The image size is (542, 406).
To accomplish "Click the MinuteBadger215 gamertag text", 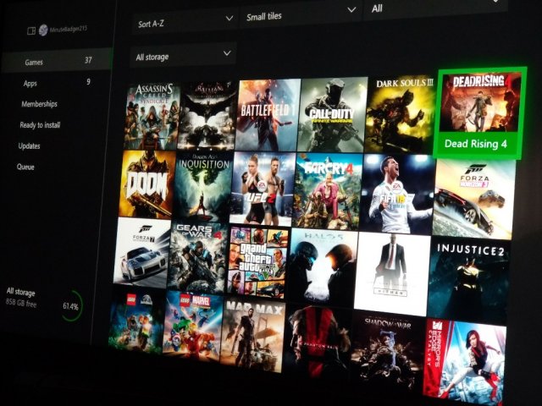I will pos(68,30).
